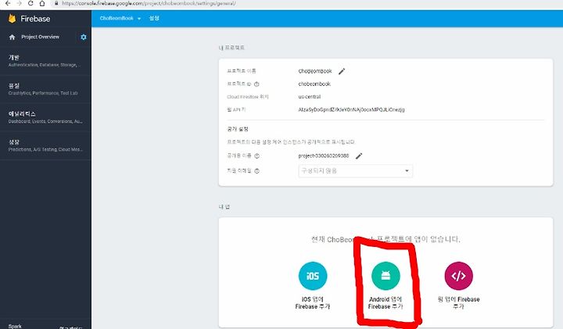The image size is (563, 329).
Task: Open Project Overview link
Action: 40,37
